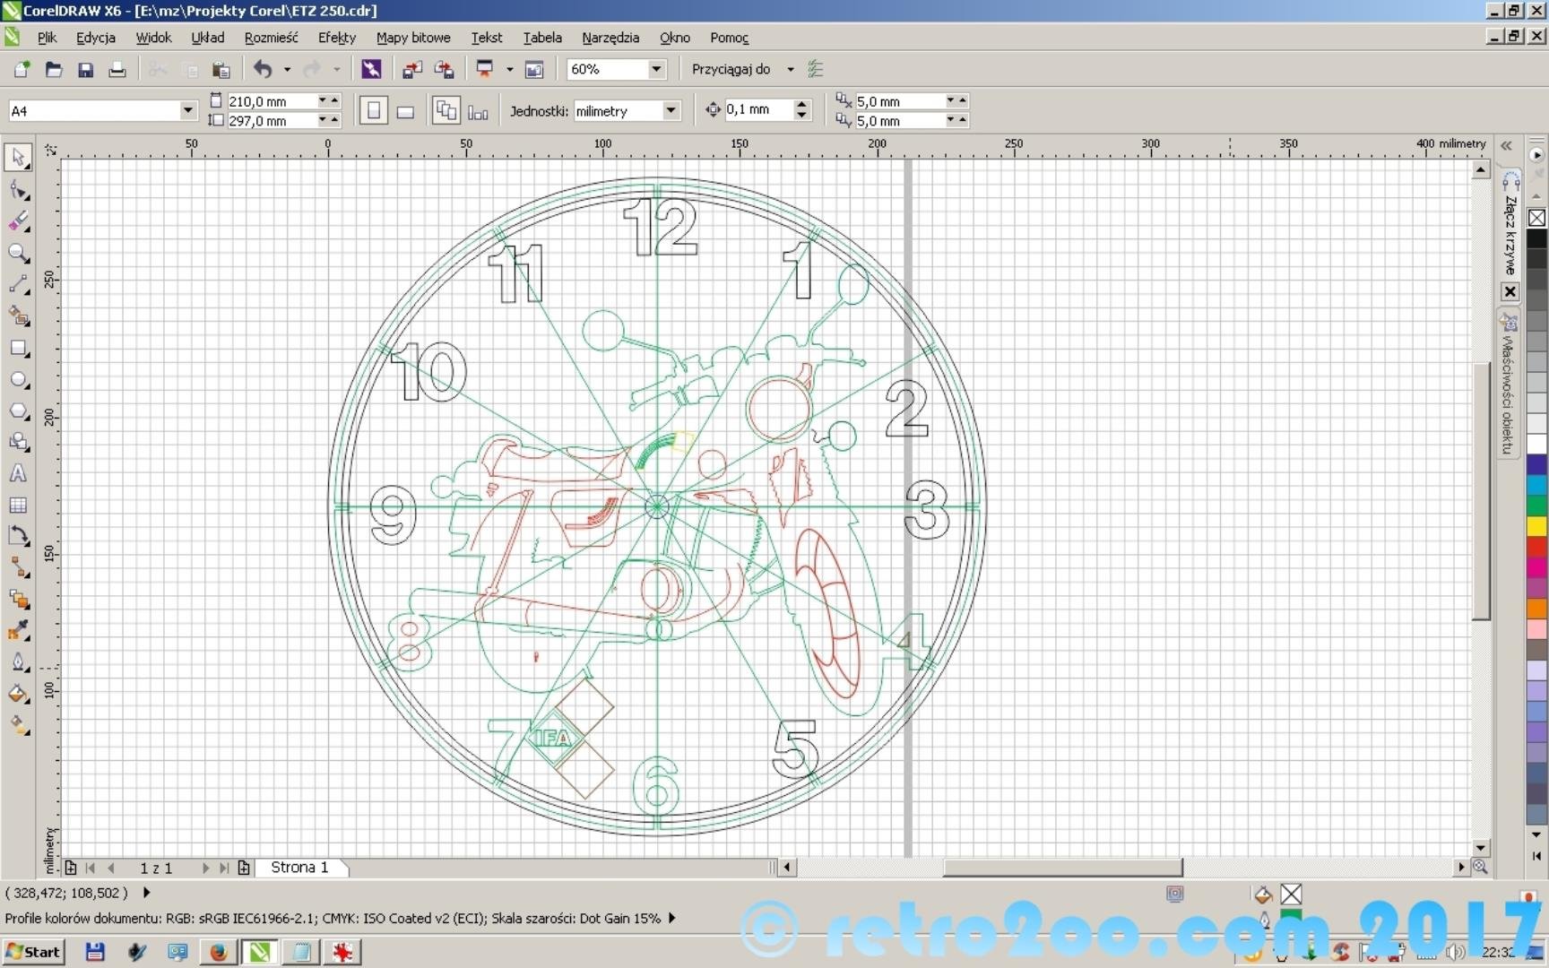Image resolution: width=1549 pixels, height=968 pixels.
Task: Switch page to landscape orientation
Action: tap(405, 111)
